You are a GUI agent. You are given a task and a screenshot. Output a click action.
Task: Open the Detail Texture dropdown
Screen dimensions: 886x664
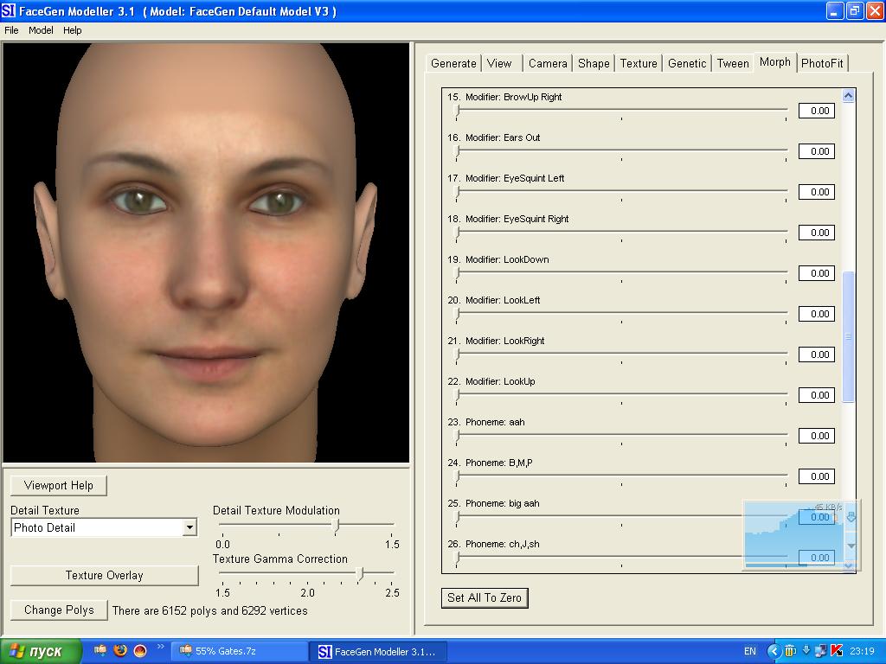pos(189,527)
